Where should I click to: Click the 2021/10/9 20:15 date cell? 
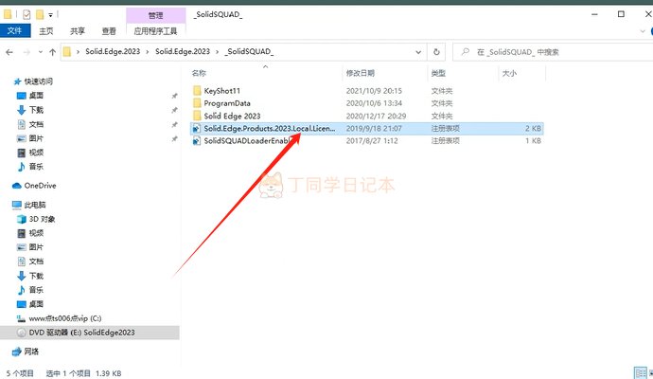tap(374, 90)
